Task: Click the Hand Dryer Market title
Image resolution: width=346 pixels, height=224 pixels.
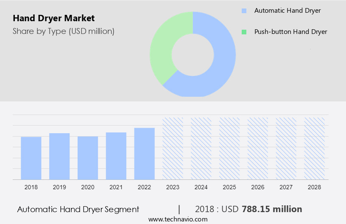Action: tap(54, 18)
